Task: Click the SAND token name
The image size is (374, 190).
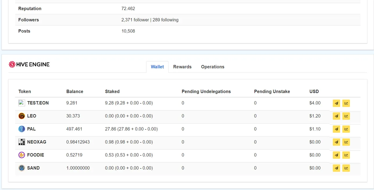Action: 33,168
